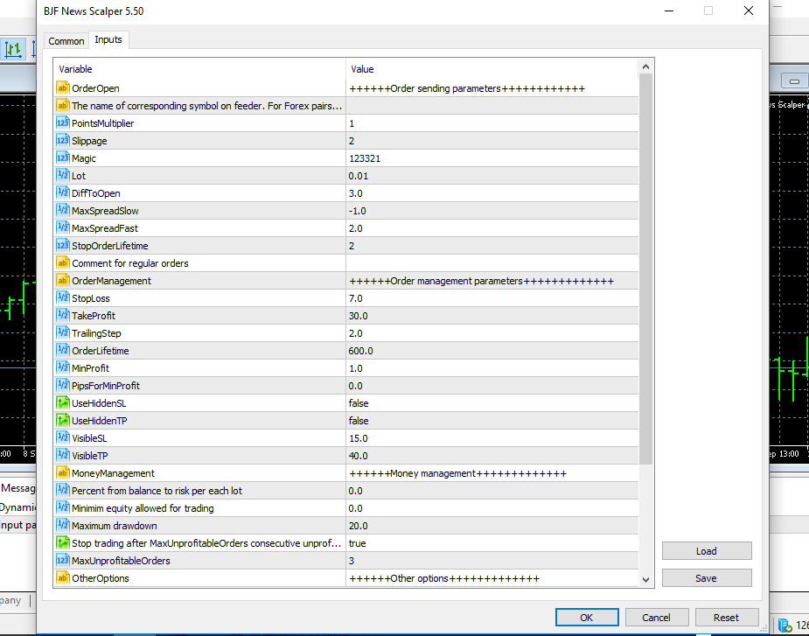The width and height of the screenshot is (809, 636).
Task: Click the TakeProfit double type icon
Action: tap(62, 316)
